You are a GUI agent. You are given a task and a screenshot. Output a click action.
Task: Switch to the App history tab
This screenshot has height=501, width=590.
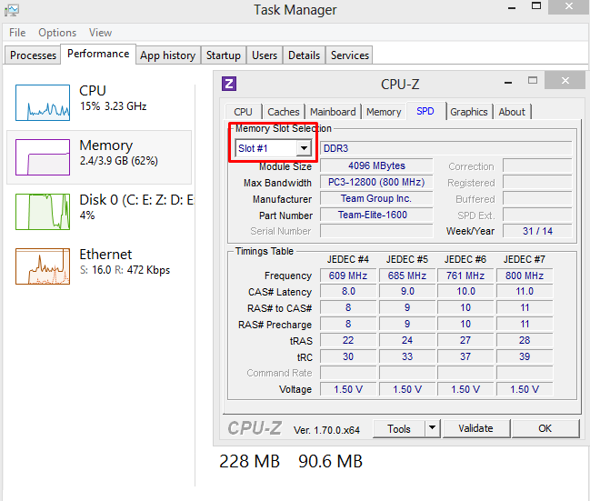(168, 55)
